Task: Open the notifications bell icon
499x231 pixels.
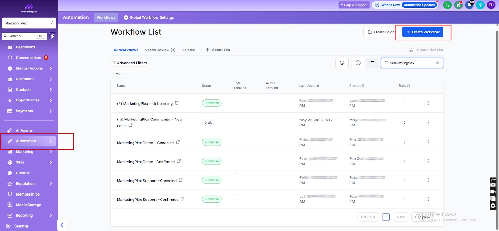Action: (469, 5)
